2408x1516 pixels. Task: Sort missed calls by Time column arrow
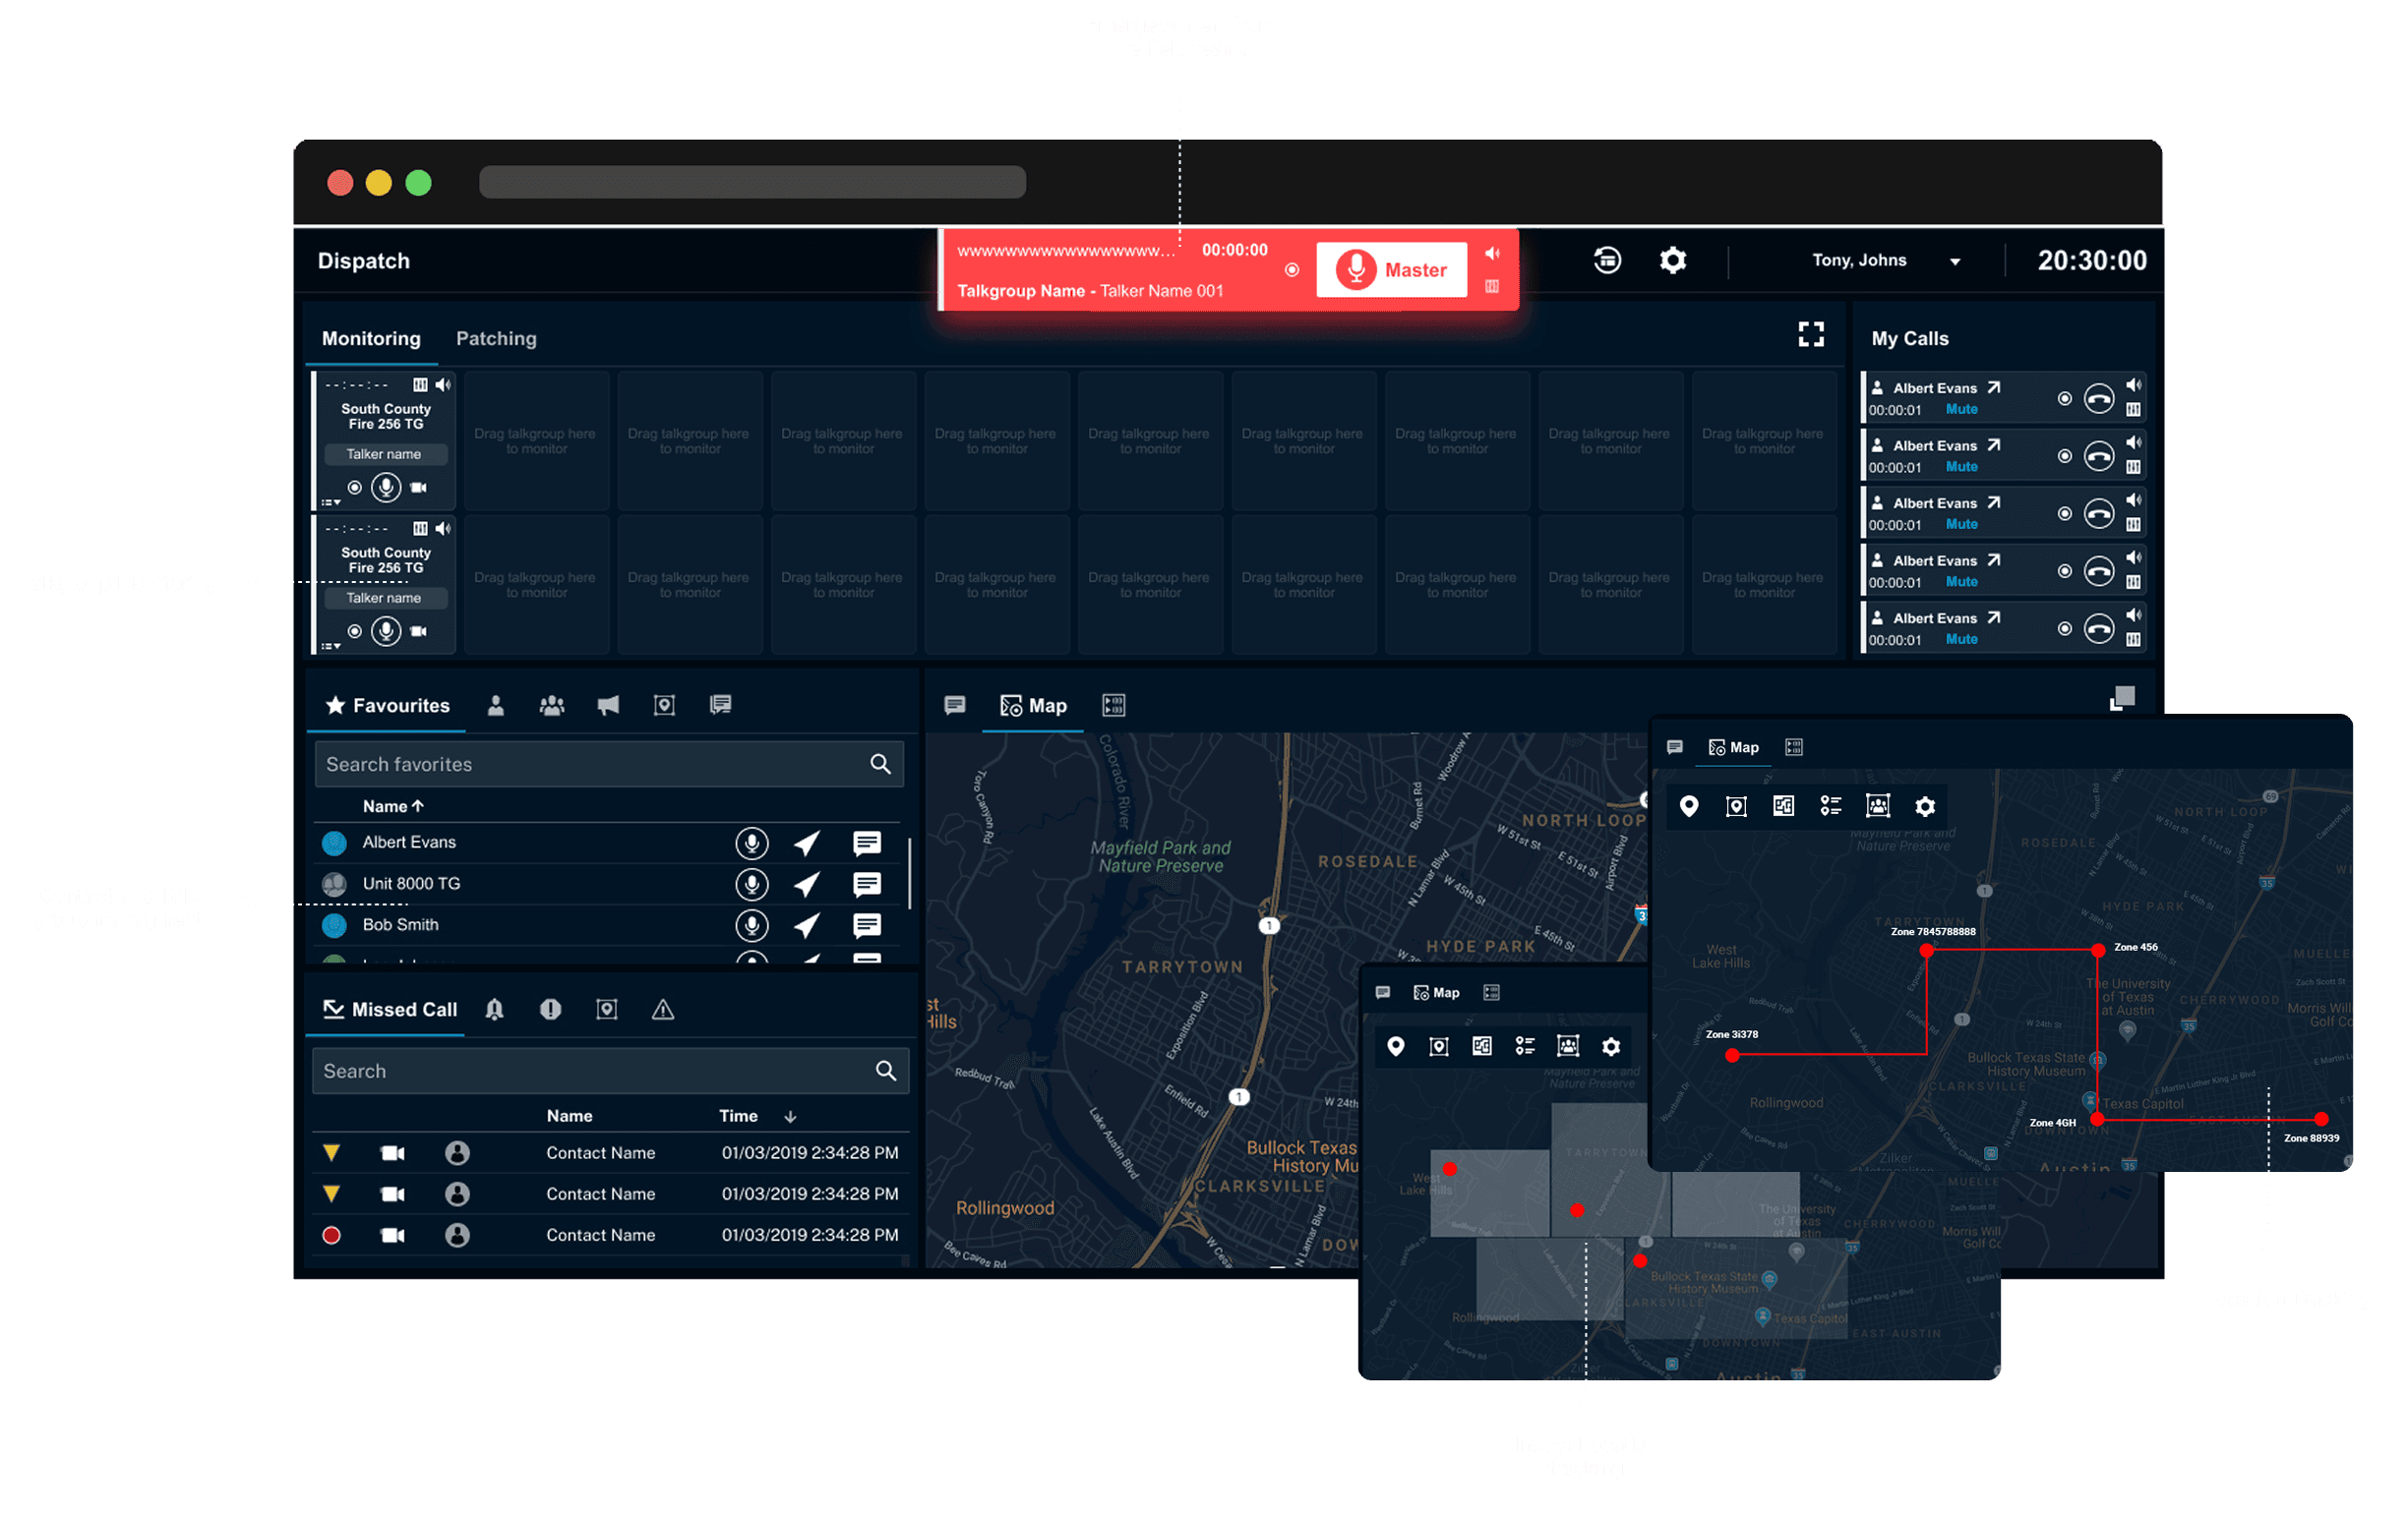point(790,1117)
